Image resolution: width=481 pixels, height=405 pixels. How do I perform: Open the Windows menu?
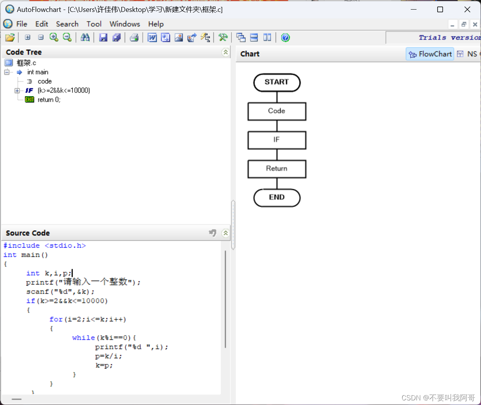click(x=125, y=24)
